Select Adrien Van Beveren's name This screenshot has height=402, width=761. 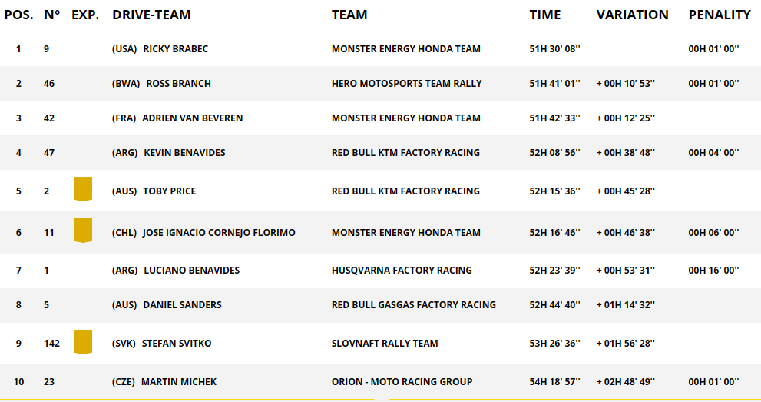pyautogui.click(x=192, y=118)
